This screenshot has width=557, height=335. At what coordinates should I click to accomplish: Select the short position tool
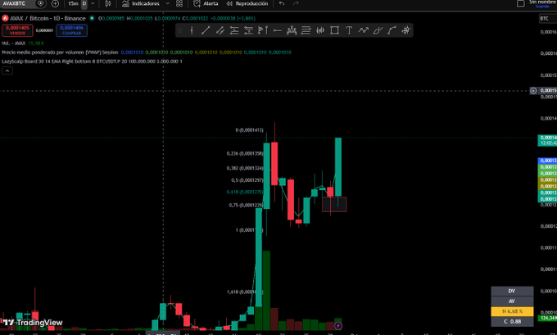[248, 30]
